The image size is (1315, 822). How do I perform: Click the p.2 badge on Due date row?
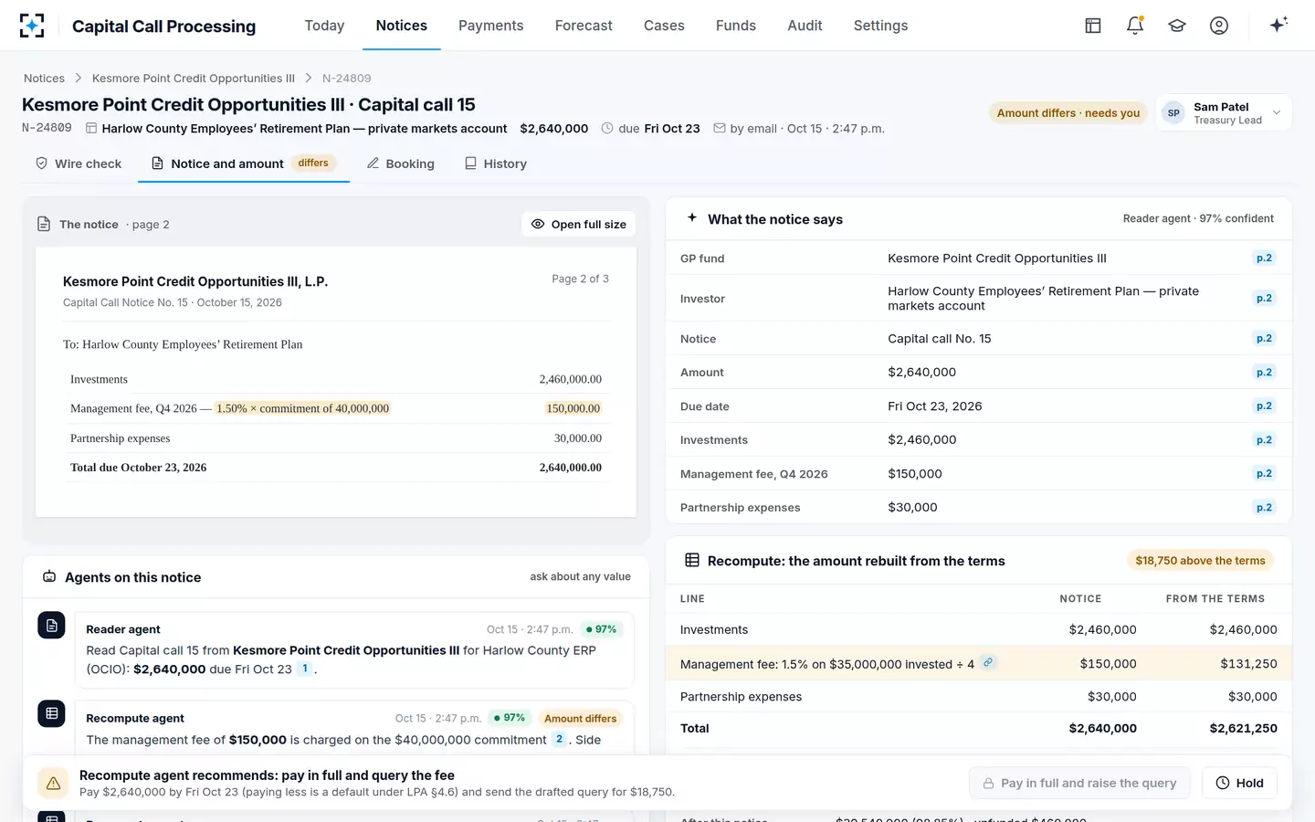(x=1264, y=406)
